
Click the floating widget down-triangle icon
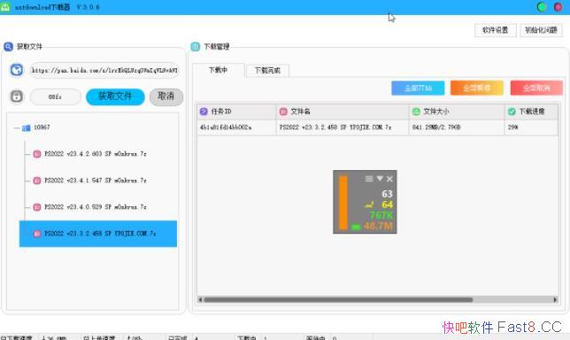pyautogui.click(x=380, y=179)
